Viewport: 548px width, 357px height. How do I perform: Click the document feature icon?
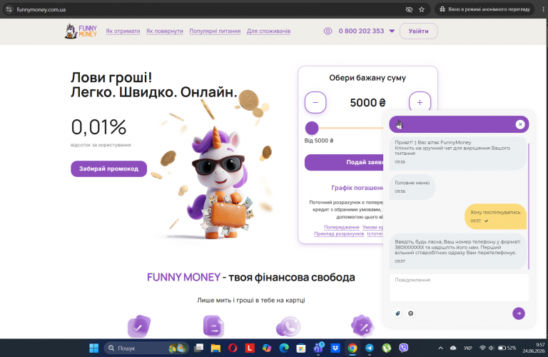coord(213,326)
